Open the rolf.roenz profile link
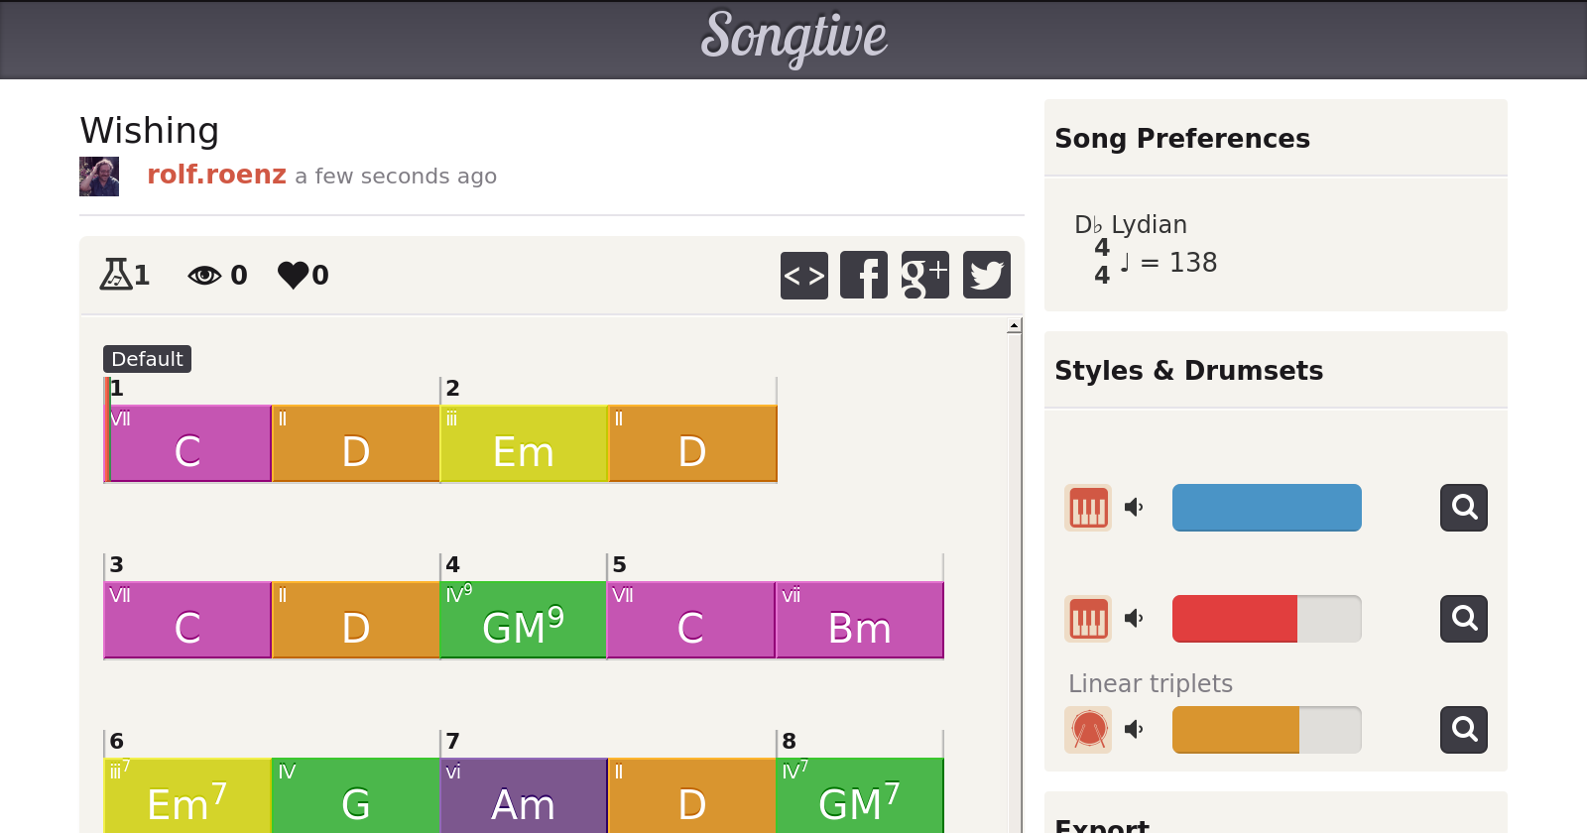 216,175
